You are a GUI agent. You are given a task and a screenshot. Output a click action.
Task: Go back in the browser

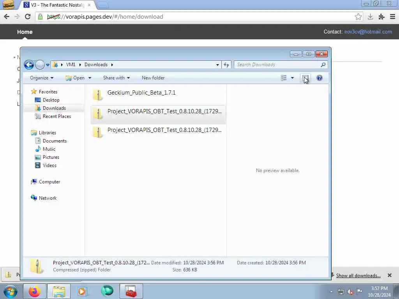click(7, 17)
